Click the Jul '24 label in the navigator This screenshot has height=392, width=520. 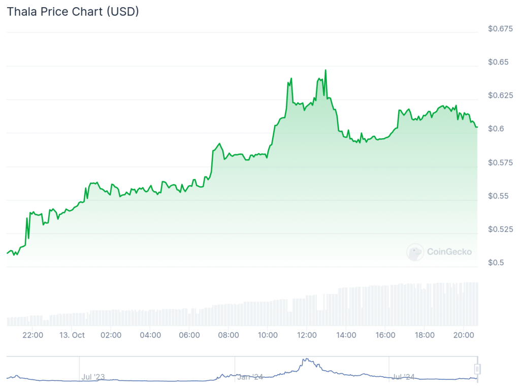coord(404,377)
